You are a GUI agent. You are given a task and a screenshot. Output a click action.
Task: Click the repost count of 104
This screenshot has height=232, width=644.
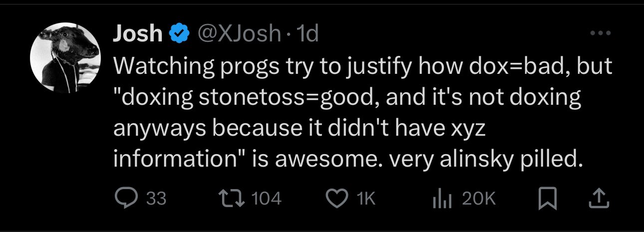click(267, 199)
